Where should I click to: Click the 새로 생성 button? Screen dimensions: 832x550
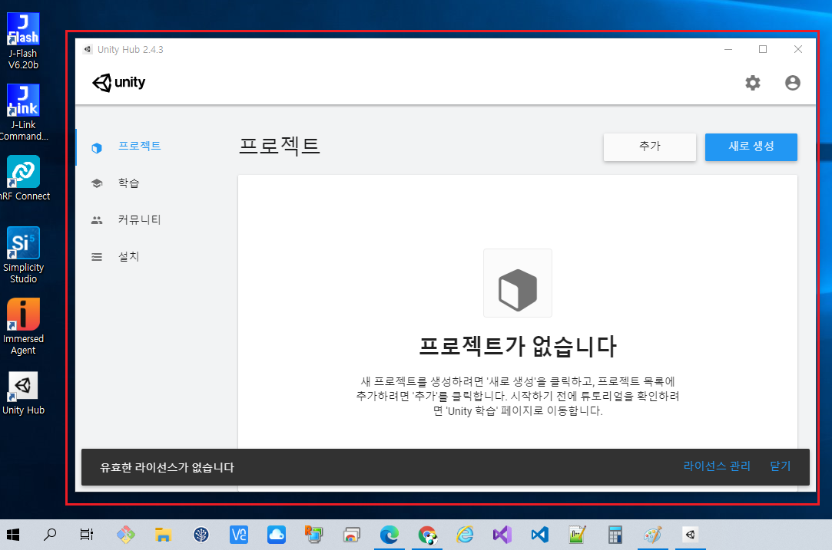point(751,147)
